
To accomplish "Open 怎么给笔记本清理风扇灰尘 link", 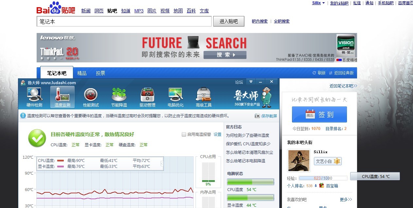I will pyautogui.click(x=250, y=152).
